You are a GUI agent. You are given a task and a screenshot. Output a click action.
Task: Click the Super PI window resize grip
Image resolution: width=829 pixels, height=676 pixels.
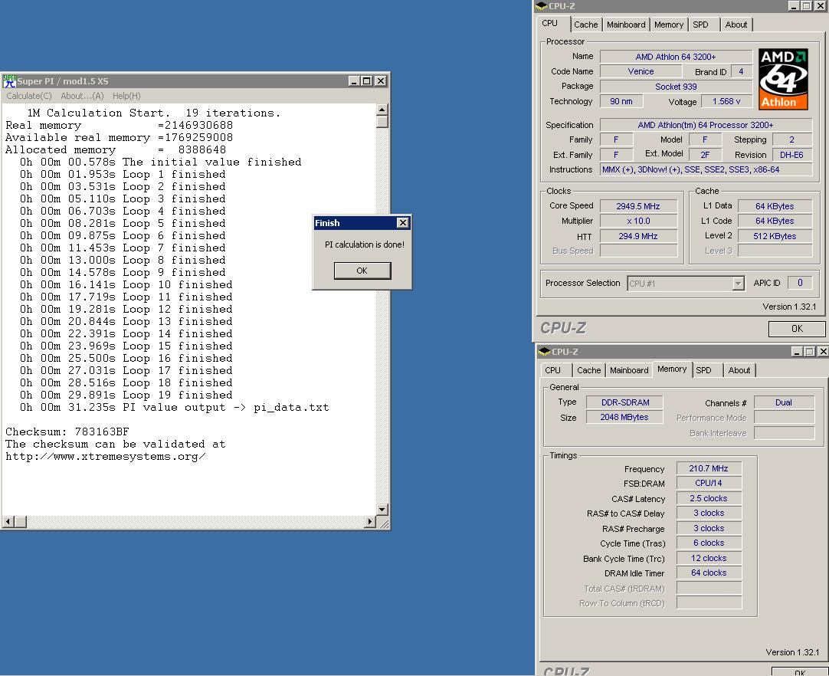pyautogui.click(x=384, y=523)
